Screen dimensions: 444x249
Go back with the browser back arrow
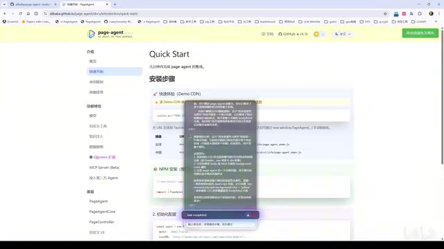5,14
